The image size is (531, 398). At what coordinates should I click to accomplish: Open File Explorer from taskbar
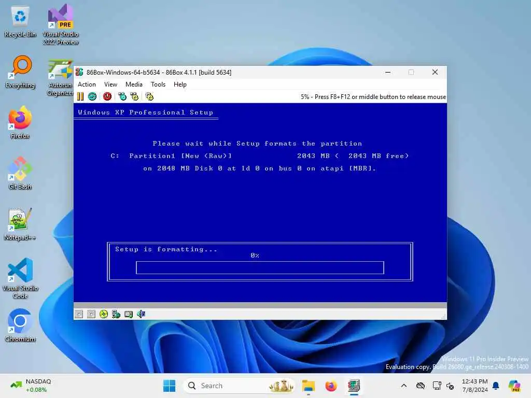[309, 386]
